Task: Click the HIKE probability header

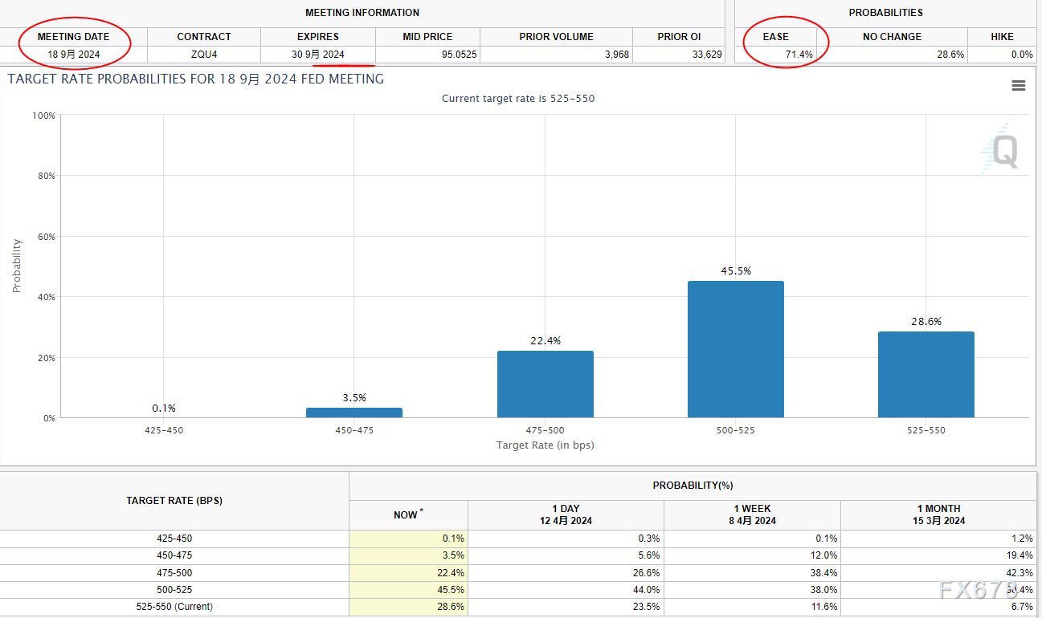Action: (x=1002, y=37)
